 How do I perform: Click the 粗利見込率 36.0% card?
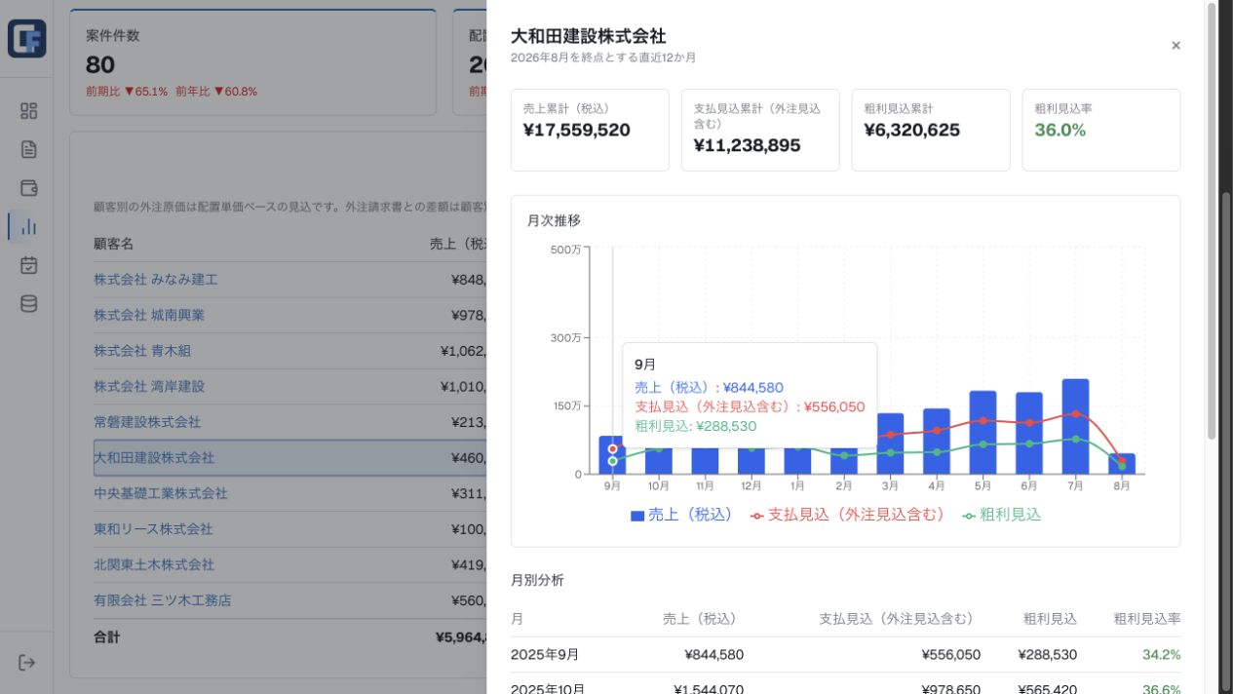pyautogui.click(x=1101, y=131)
